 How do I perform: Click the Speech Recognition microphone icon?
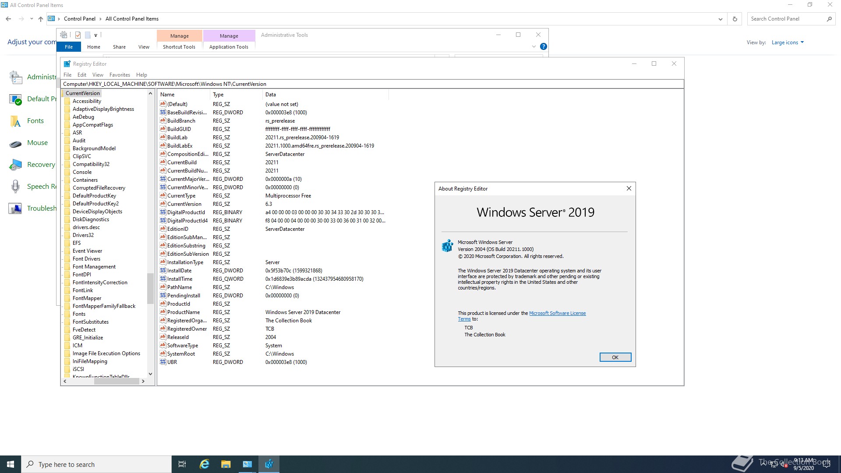[x=15, y=187]
